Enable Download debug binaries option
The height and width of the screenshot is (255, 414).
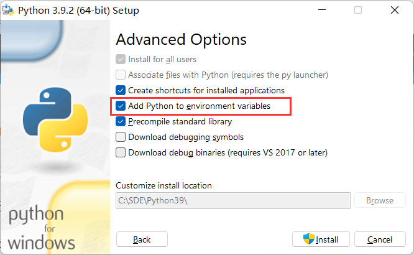[121, 152]
